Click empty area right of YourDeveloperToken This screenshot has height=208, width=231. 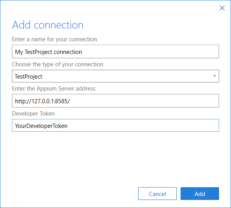pos(143,125)
